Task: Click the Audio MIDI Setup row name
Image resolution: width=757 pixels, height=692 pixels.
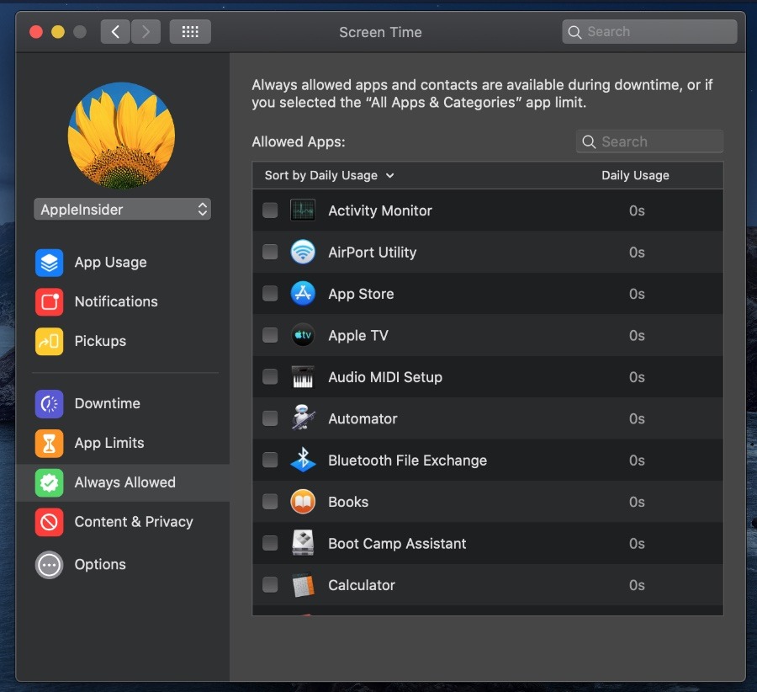Action: point(385,377)
